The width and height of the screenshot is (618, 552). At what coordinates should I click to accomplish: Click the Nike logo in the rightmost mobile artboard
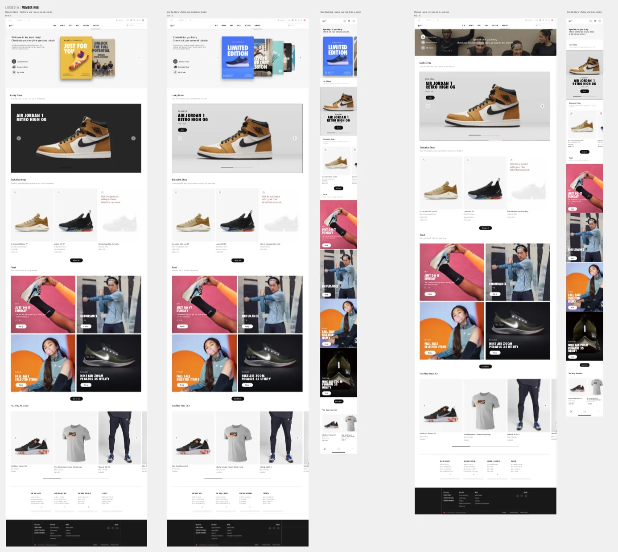point(572,21)
